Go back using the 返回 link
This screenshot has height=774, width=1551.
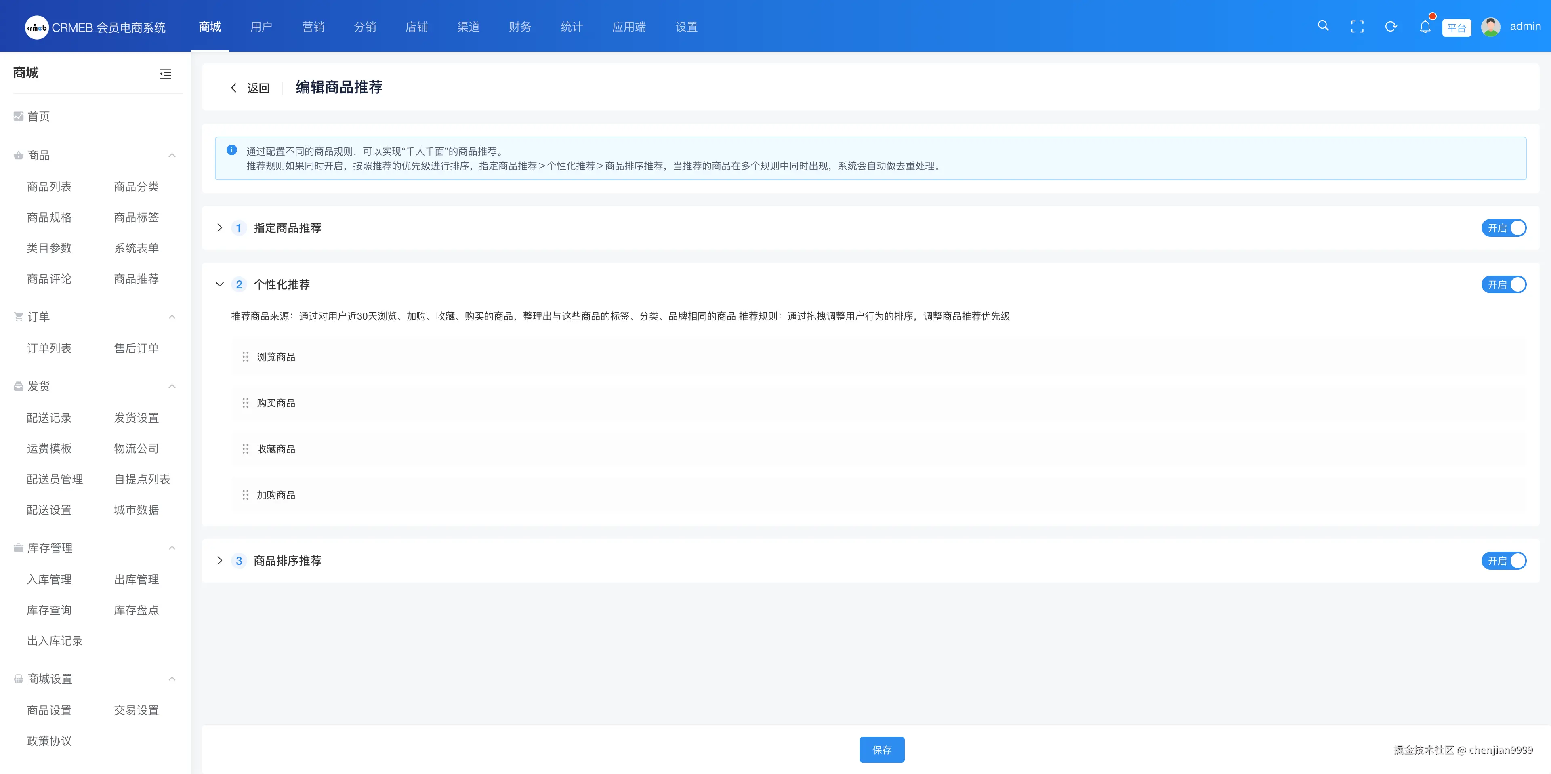pos(250,88)
